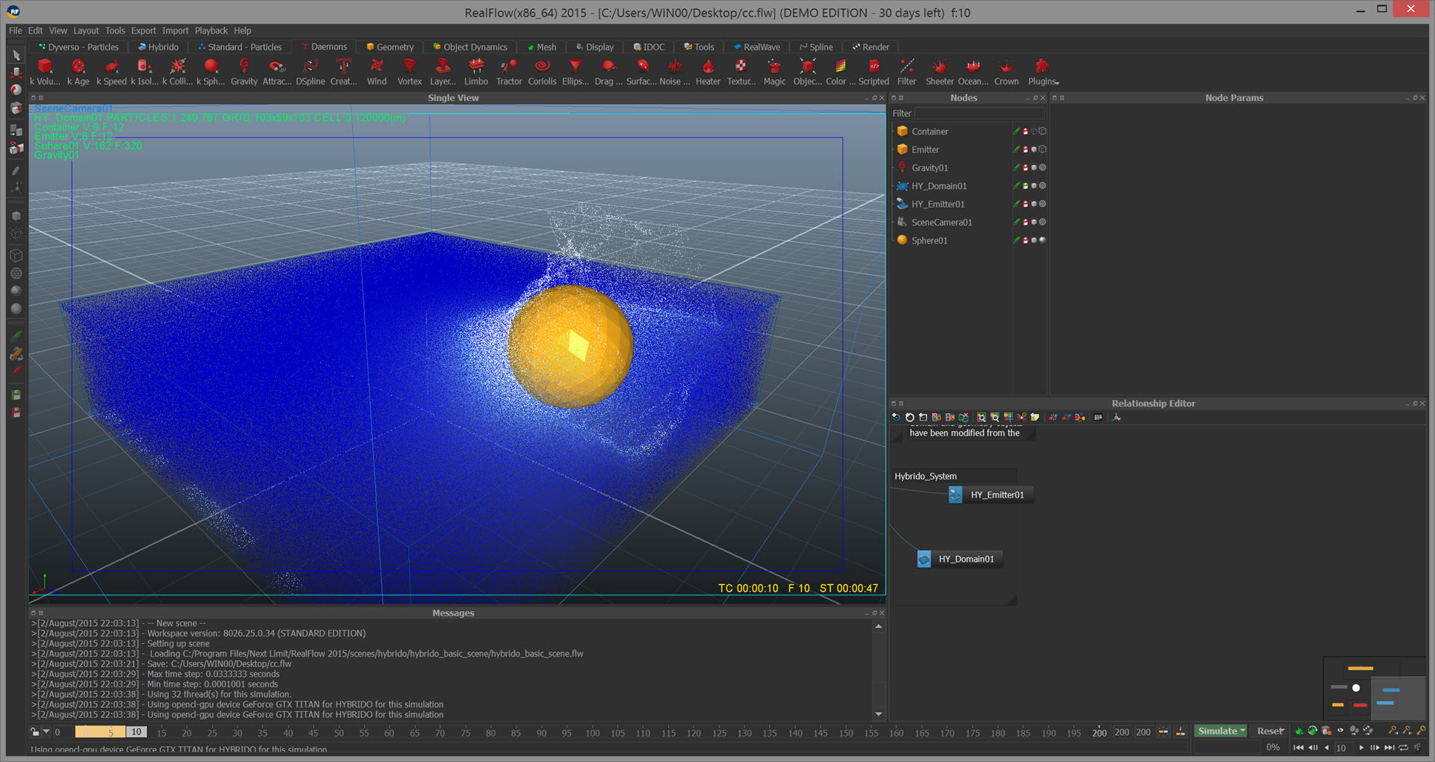Go to the first frame
The image size is (1435, 762).
pos(1298,747)
